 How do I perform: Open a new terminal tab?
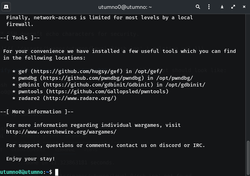pyautogui.click(x=6, y=7)
